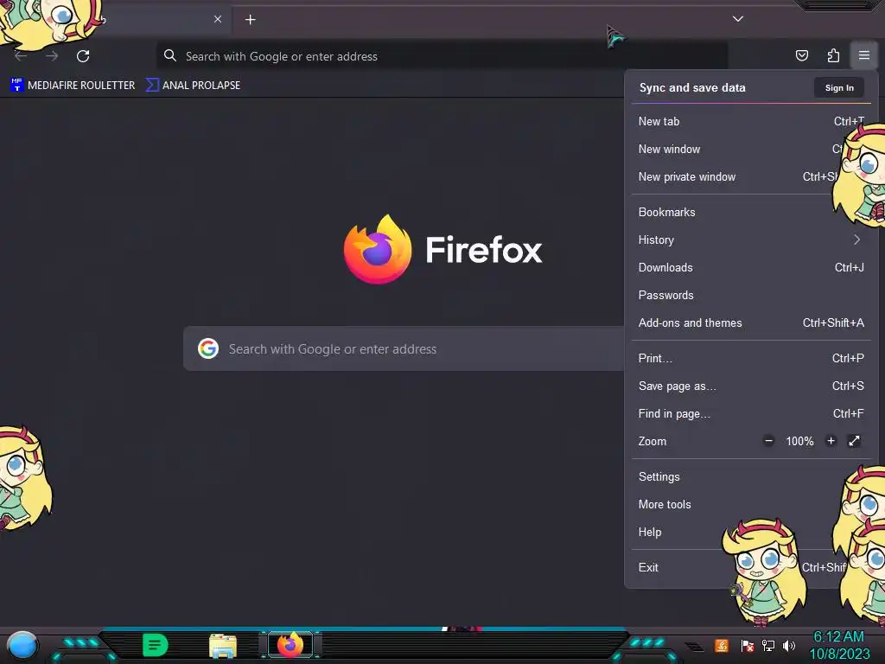Choose Exit menu item
The height and width of the screenshot is (664, 885).
751,568
